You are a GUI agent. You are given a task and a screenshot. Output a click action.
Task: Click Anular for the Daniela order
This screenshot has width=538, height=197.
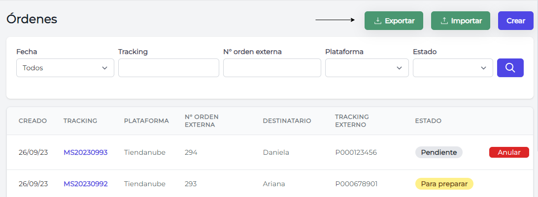click(509, 152)
